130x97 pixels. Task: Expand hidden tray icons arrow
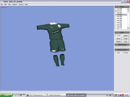[113, 95]
